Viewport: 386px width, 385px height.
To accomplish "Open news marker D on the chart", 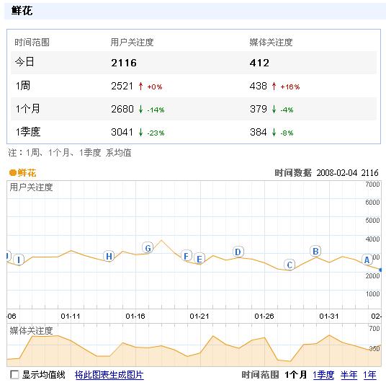I will [x=238, y=252].
